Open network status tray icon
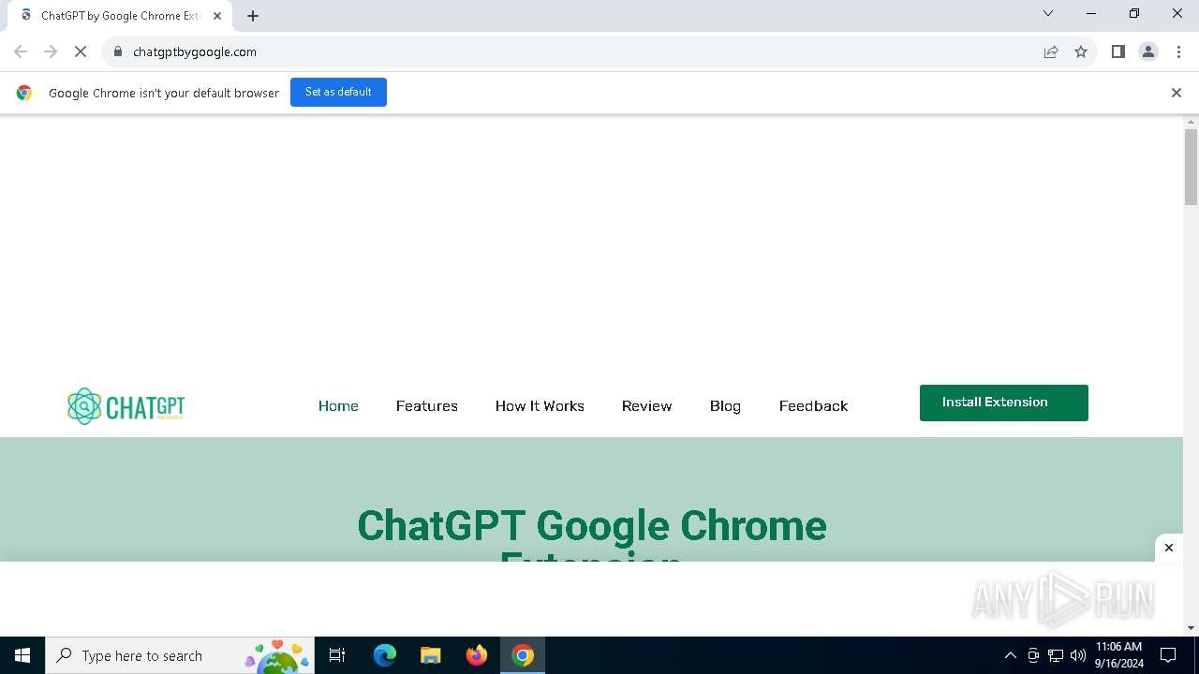Screen dimensions: 1199x674 point(1056,655)
